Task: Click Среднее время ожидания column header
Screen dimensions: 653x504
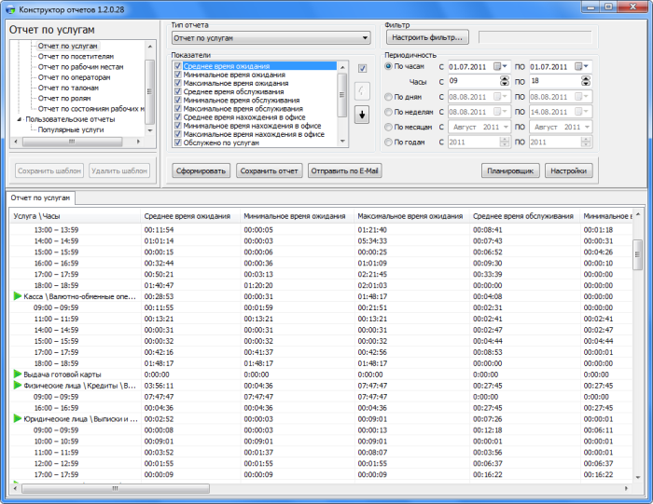Action: pos(190,216)
